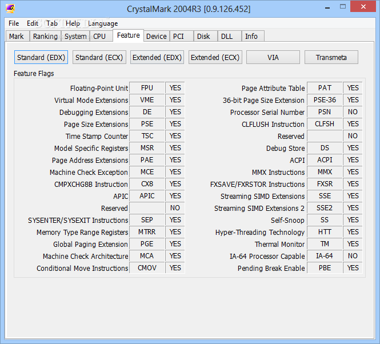Show Transmeta feature flags
The width and height of the screenshot is (380, 344).
(331, 57)
